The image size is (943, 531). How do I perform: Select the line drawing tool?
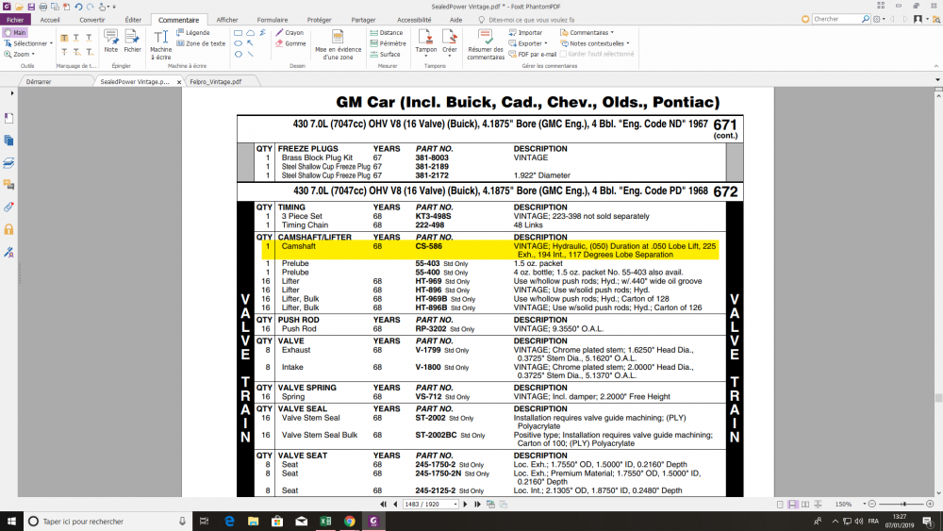click(x=250, y=54)
